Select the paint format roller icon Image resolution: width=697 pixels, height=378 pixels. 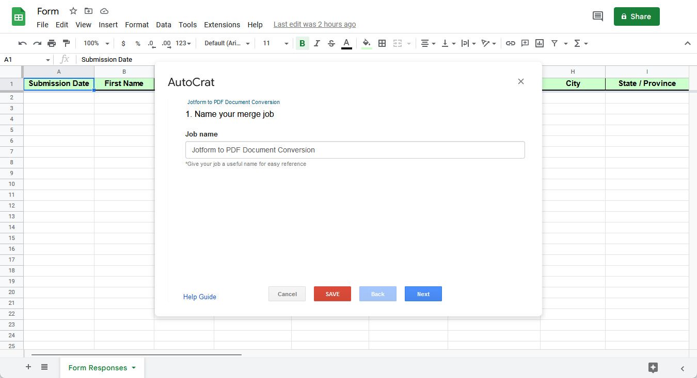point(66,43)
